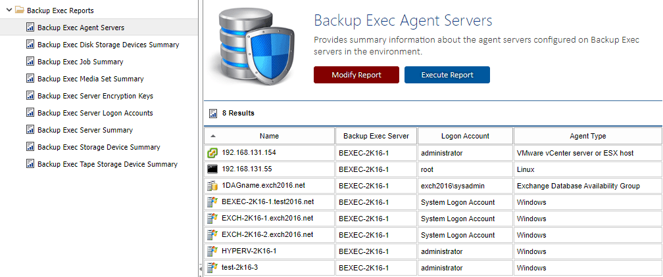Click Exchange Database Availability Group cell

click(x=588, y=186)
